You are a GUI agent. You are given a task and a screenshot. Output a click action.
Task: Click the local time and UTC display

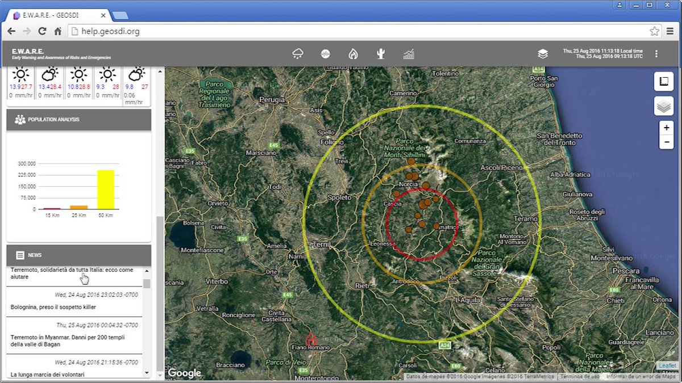tap(602, 54)
